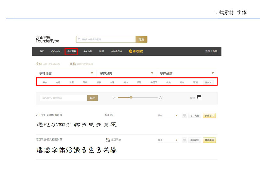Viewport: 260px width, 195px height.
Task: Click 字体对比 for 方糖秘蜜体
Action: [195, 116]
